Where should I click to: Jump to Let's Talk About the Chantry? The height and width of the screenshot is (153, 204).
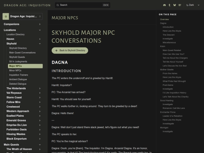click(176, 97)
